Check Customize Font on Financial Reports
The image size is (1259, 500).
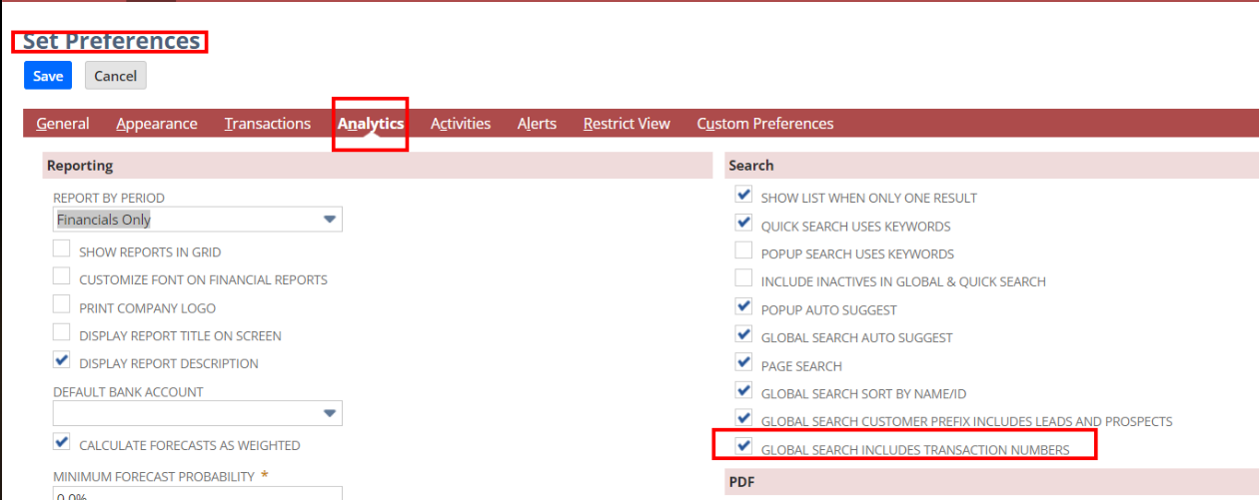click(62, 278)
